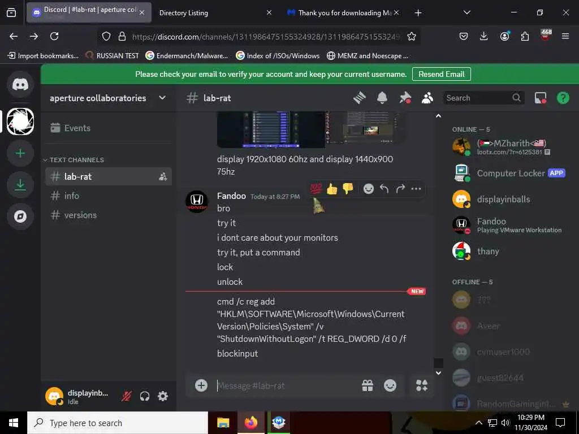Click Fandoo username on message
The image size is (579, 434).
click(x=231, y=196)
